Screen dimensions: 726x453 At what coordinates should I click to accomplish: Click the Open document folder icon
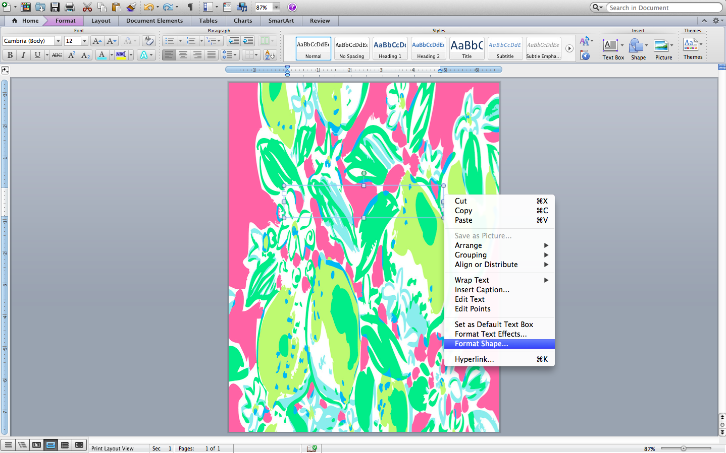[x=40, y=7]
